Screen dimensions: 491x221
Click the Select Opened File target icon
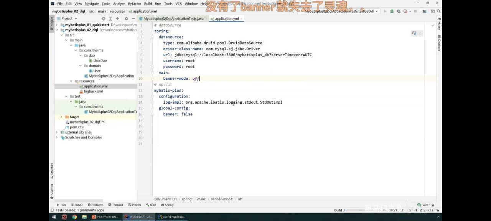[103, 18]
